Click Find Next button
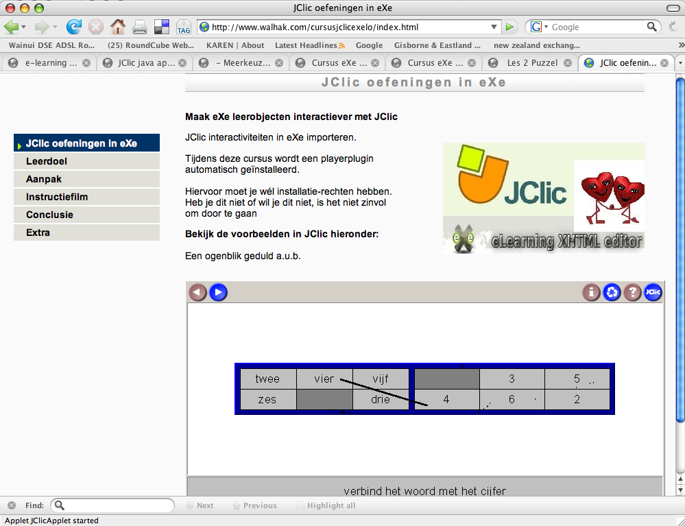The width and height of the screenshot is (685, 526). (x=200, y=505)
